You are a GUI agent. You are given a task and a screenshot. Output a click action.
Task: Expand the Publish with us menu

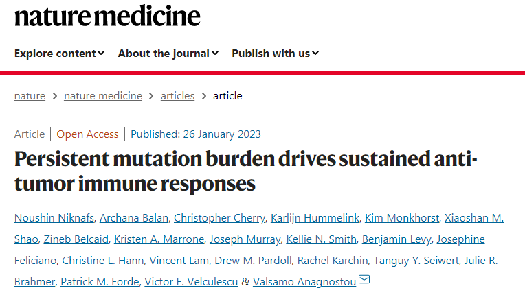coord(275,54)
